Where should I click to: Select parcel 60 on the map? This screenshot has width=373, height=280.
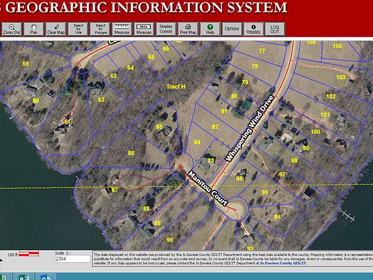pyautogui.click(x=36, y=100)
